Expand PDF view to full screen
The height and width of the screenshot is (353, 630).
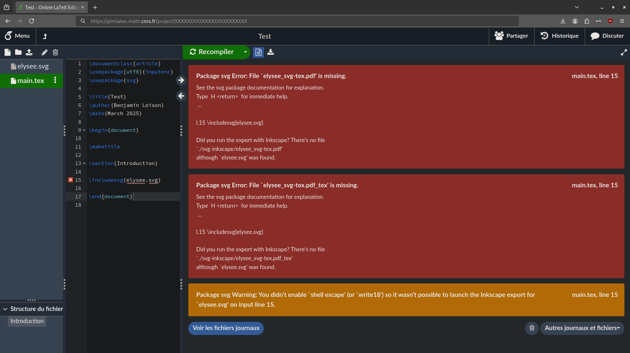click(624, 52)
